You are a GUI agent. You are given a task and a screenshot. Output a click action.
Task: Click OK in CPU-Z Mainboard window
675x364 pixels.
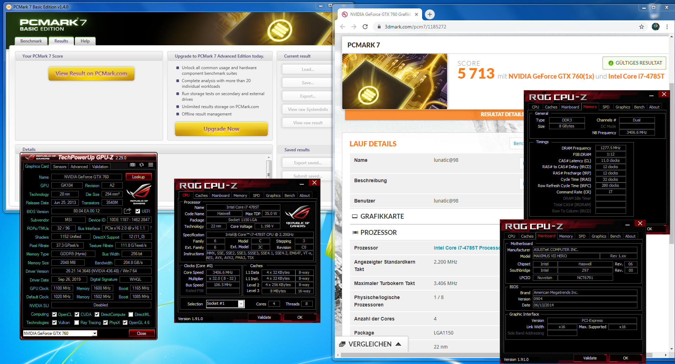tap(625, 358)
